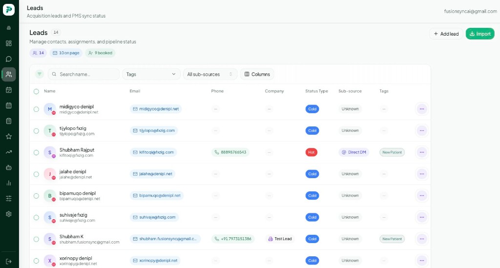Toggle the select-all checkbox in table header
500x268 pixels.
[x=36, y=91]
